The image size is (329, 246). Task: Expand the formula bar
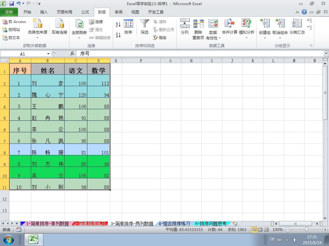(x=326, y=53)
